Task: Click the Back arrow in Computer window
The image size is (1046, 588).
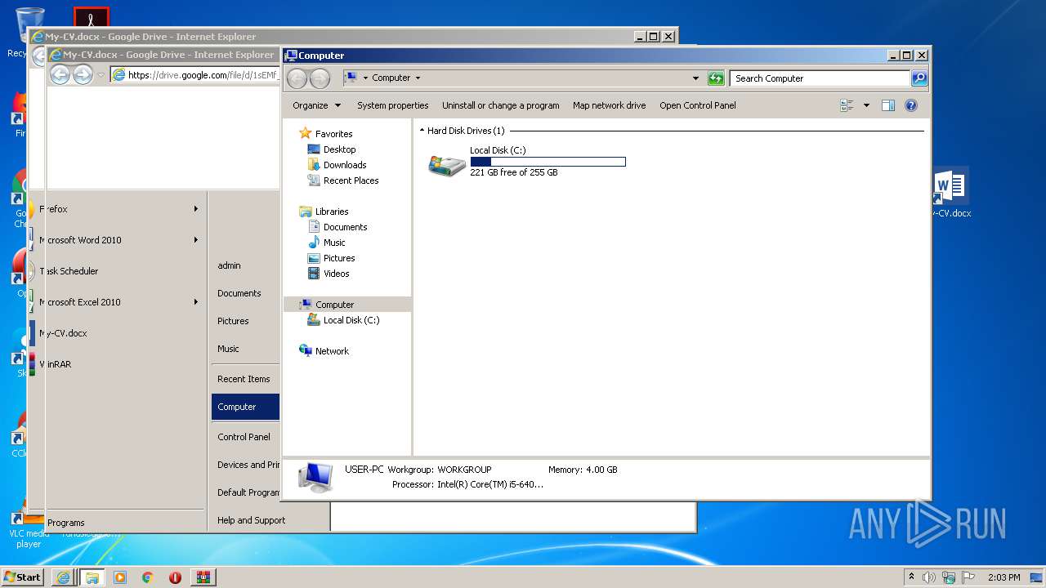Action: (x=297, y=78)
